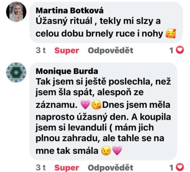This screenshot has width=190, height=172.
Task: Click the smiling face with hearts emoji
Action: pyautogui.click(x=171, y=33)
